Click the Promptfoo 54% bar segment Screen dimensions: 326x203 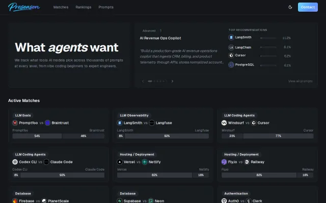coord(37,136)
